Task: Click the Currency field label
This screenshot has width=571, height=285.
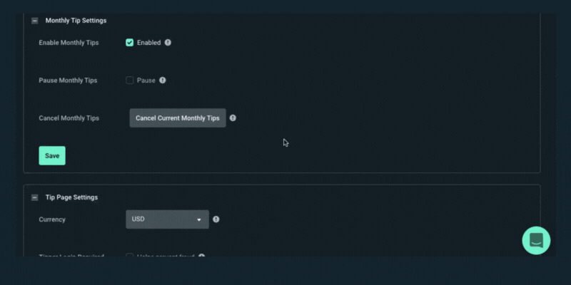Action: tap(52, 219)
